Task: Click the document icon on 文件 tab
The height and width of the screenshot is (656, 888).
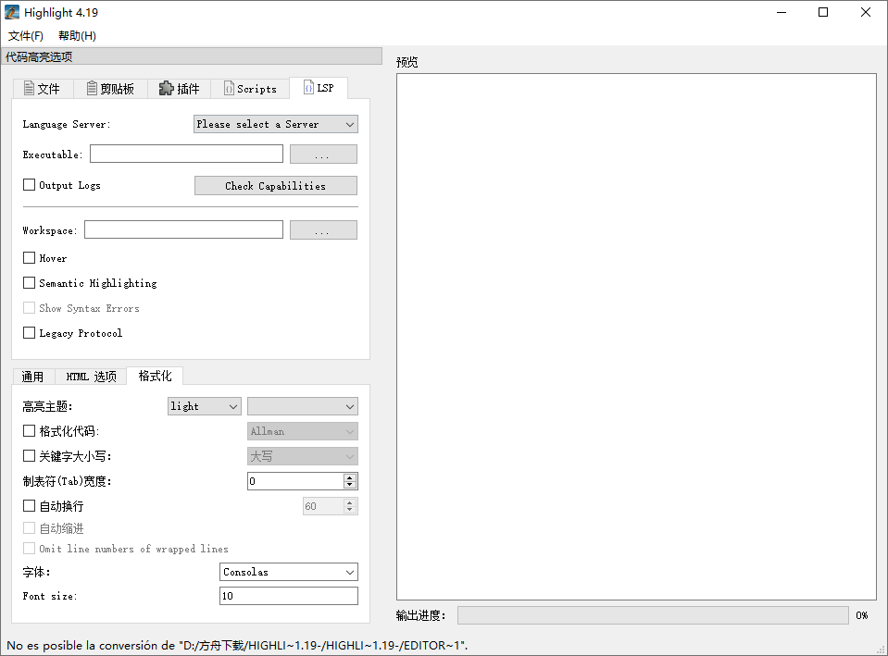Action: (29, 88)
